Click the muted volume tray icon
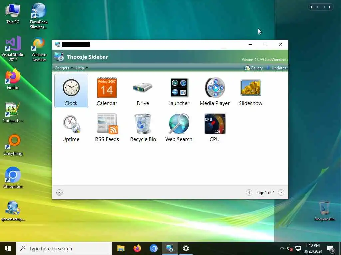 (x=290, y=248)
